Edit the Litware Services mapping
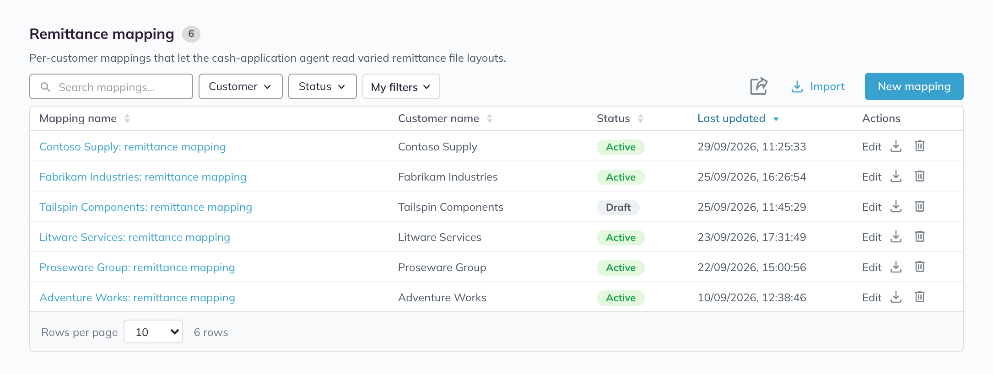This screenshot has width=993, height=374. [872, 237]
